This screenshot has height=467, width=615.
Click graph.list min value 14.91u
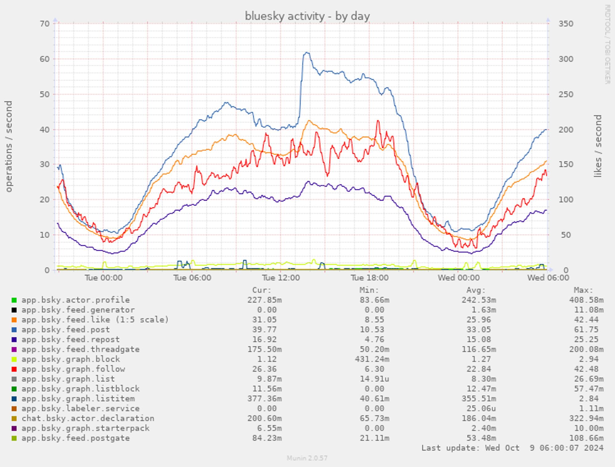click(x=374, y=379)
